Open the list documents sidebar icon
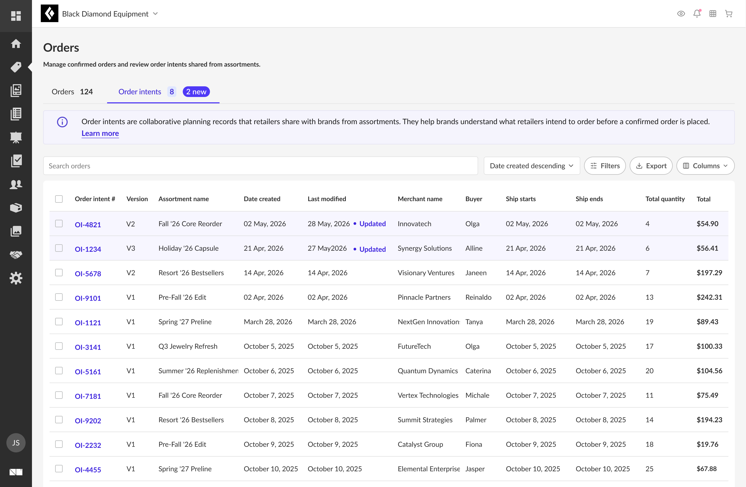Screen dimensions: 746x487 16,114
